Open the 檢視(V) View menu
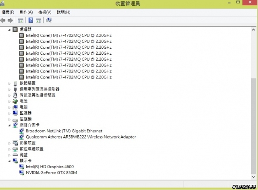The image size is (258, 190). pos(45,12)
